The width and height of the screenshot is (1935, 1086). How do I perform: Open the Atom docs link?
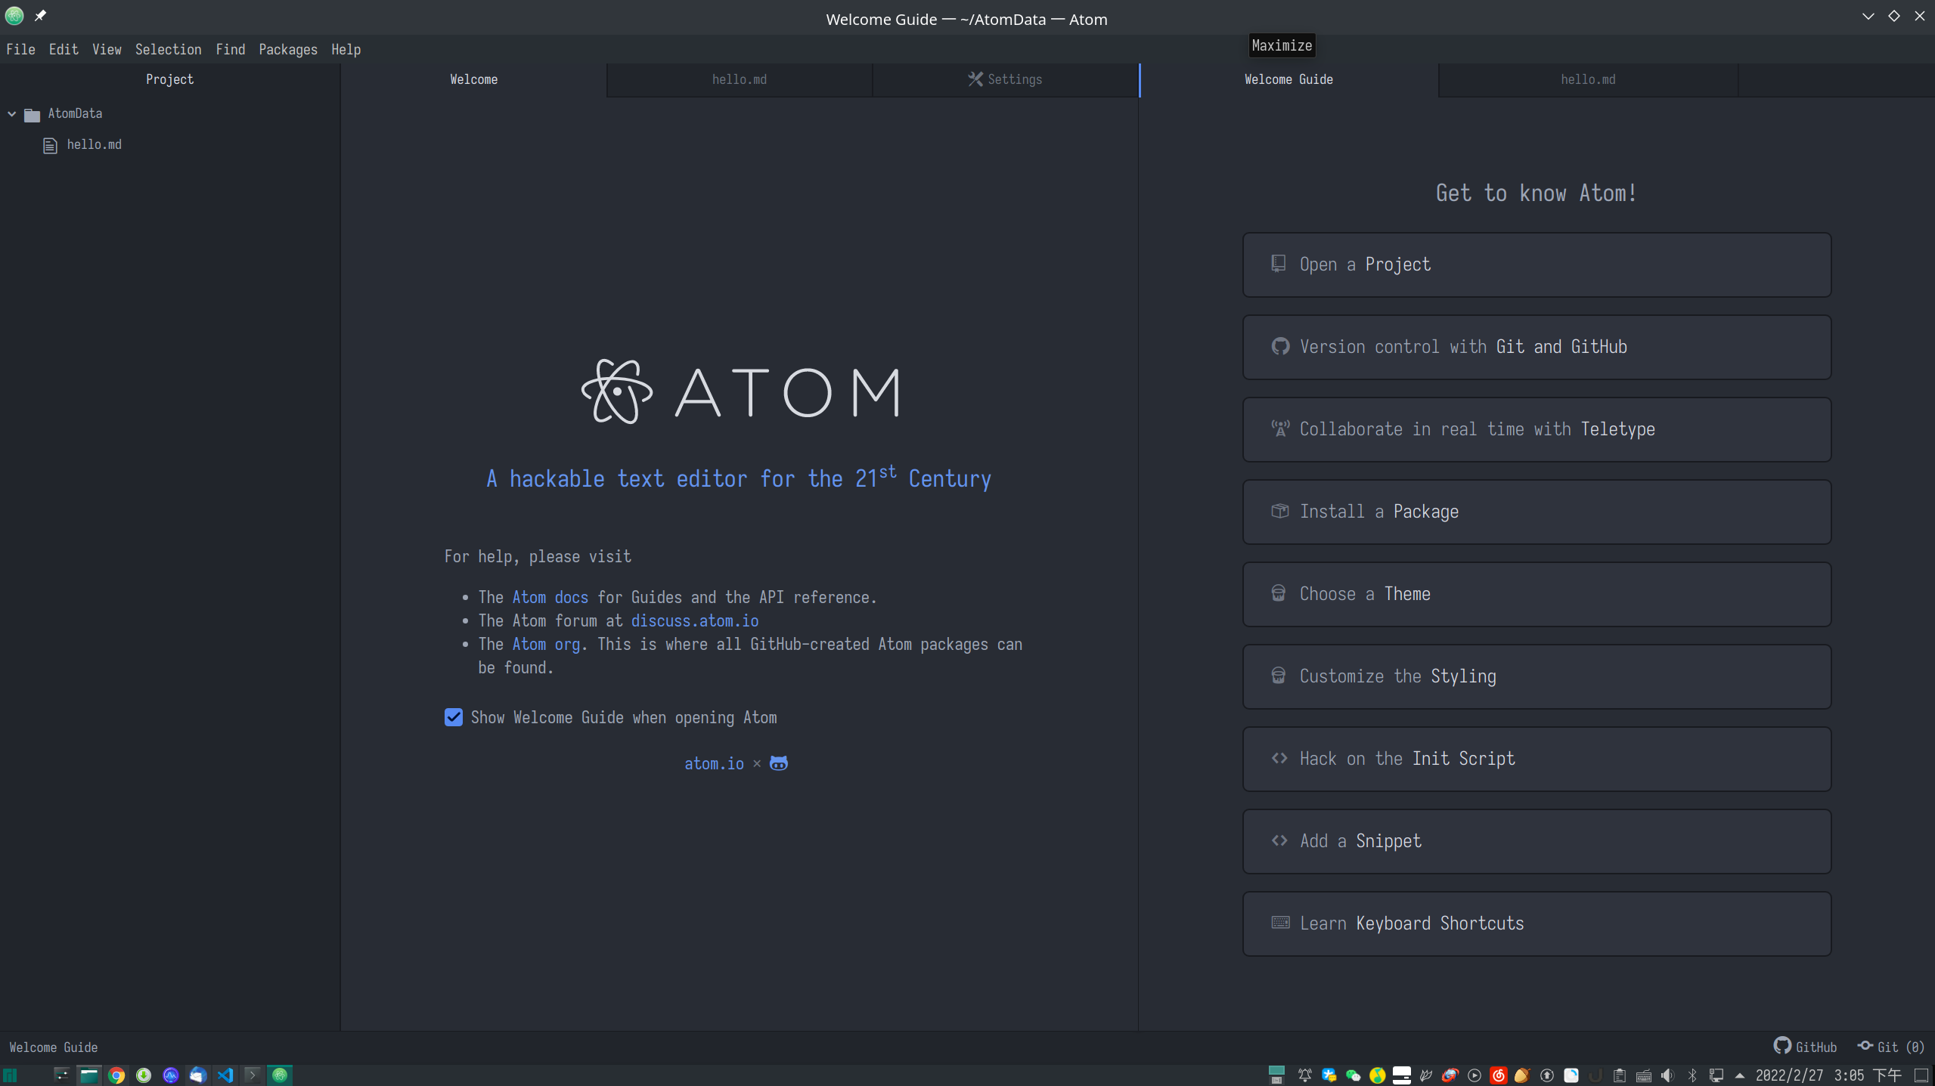pos(550,597)
